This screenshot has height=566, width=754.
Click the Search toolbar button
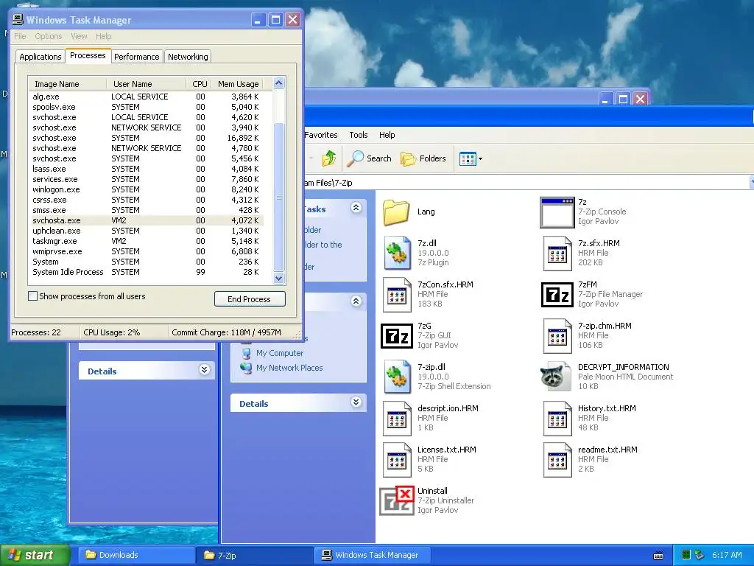tap(370, 158)
